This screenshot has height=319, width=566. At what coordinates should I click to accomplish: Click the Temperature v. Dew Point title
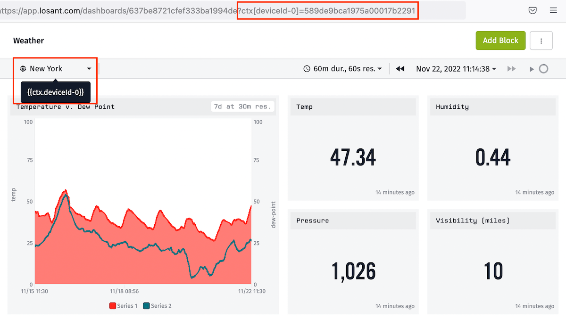pyautogui.click(x=66, y=106)
